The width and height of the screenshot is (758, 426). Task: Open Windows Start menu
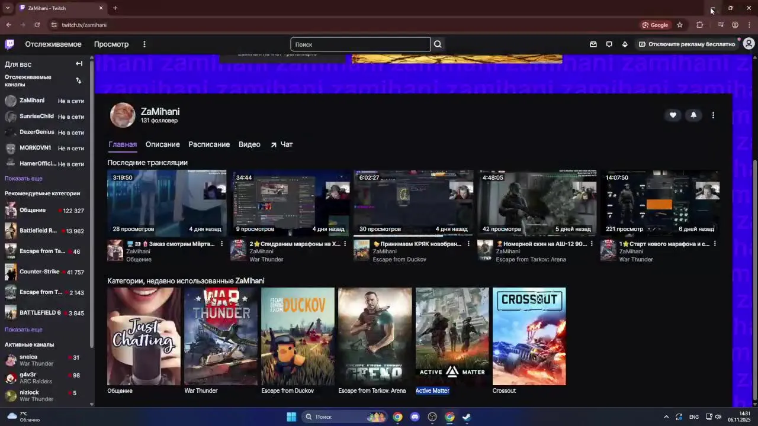pyautogui.click(x=291, y=417)
